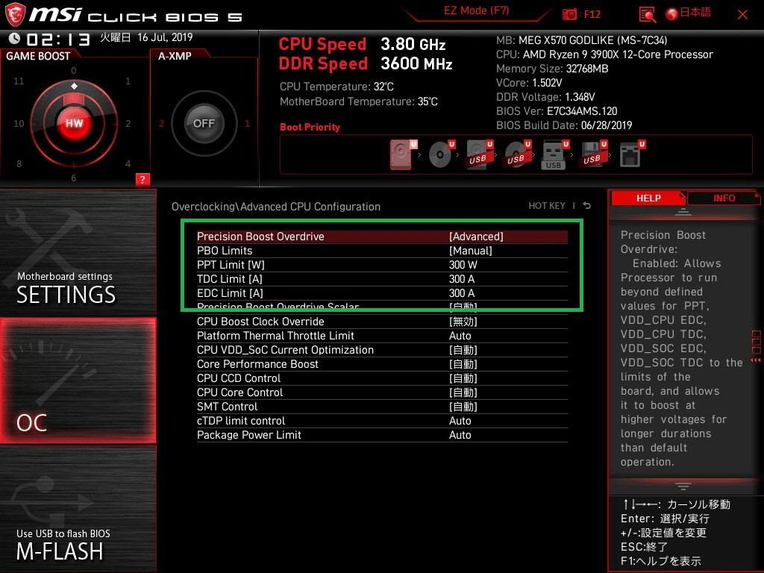Open the HOT KEY menu

pyautogui.click(x=547, y=206)
